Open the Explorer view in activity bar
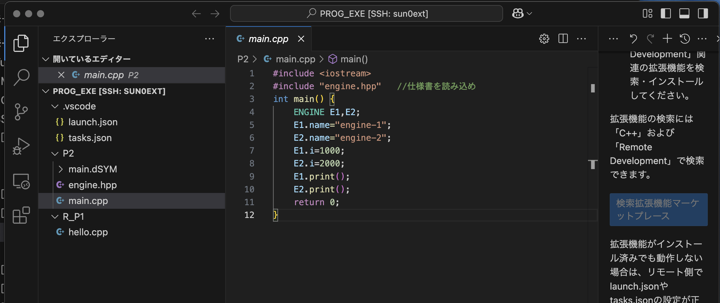The image size is (720, 303). tap(21, 43)
